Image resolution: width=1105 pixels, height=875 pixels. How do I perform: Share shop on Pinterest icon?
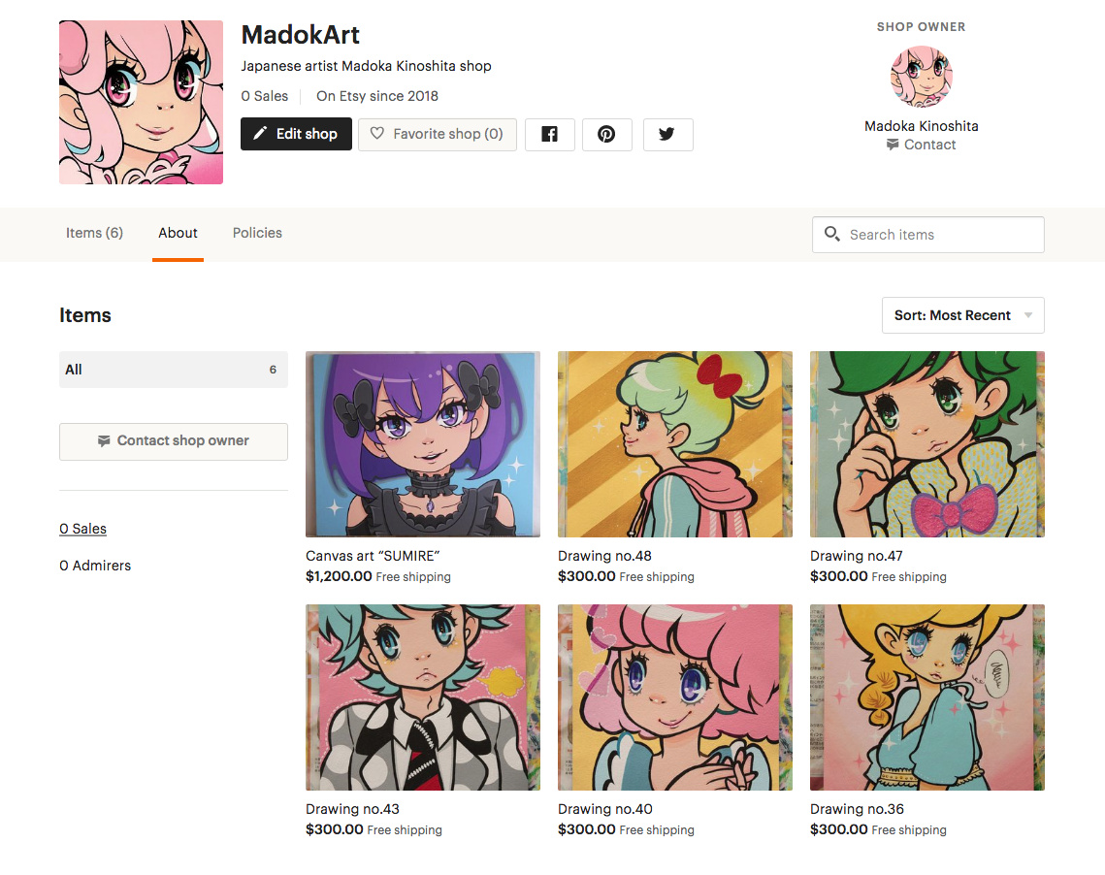click(606, 134)
